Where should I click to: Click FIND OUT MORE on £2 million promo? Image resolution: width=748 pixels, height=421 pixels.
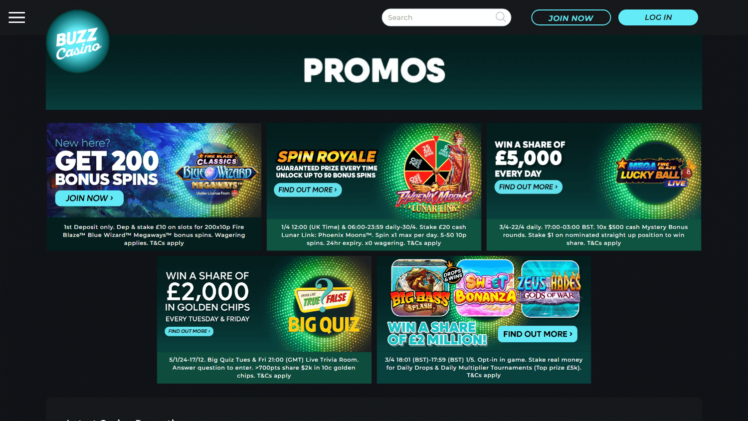(538, 334)
